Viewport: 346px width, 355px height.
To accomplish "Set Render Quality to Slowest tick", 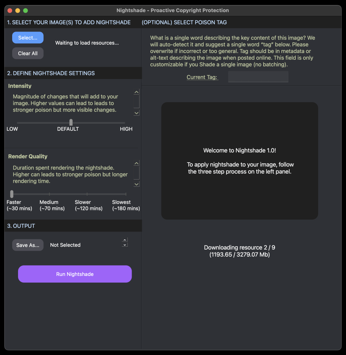I will (x=125, y=194).
